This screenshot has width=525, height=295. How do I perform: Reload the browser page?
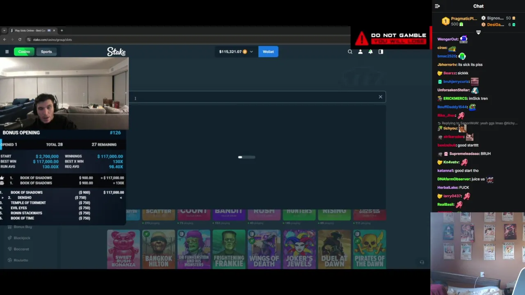(x=20, y=40)
